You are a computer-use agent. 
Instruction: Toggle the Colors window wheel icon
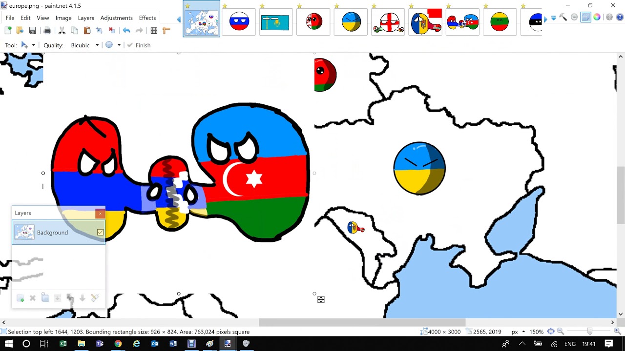[597, 17]
